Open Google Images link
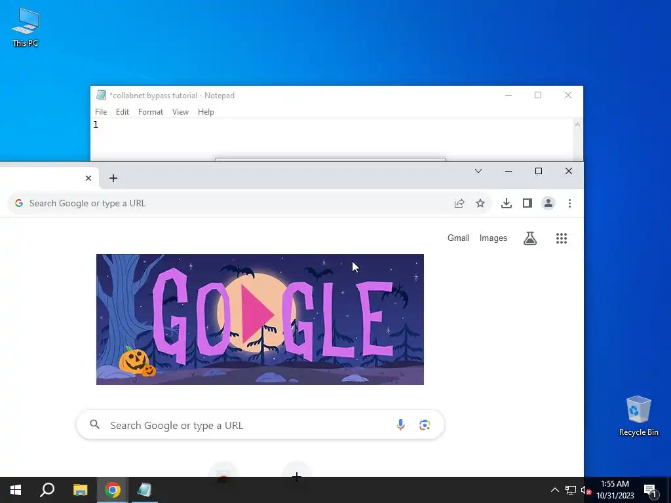 tap(493, 238)
